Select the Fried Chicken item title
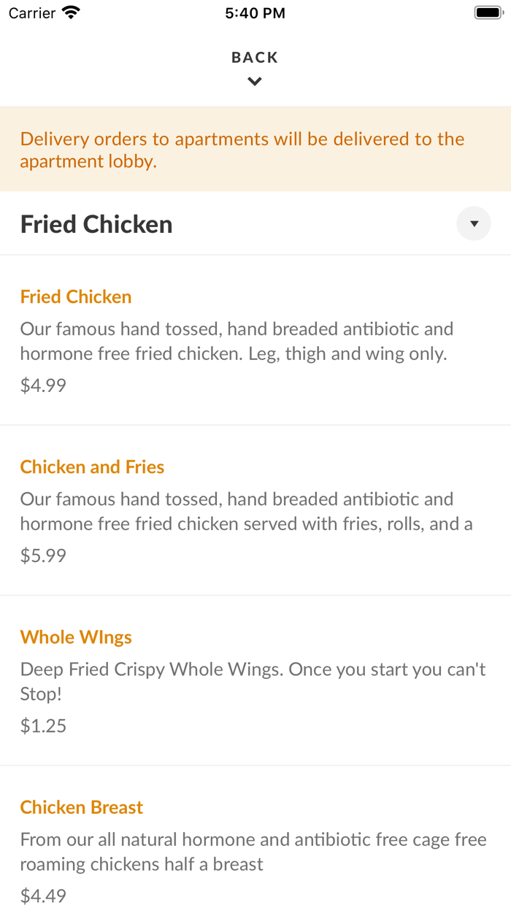This screenshot has height=908, width=511. click(76, 297)
